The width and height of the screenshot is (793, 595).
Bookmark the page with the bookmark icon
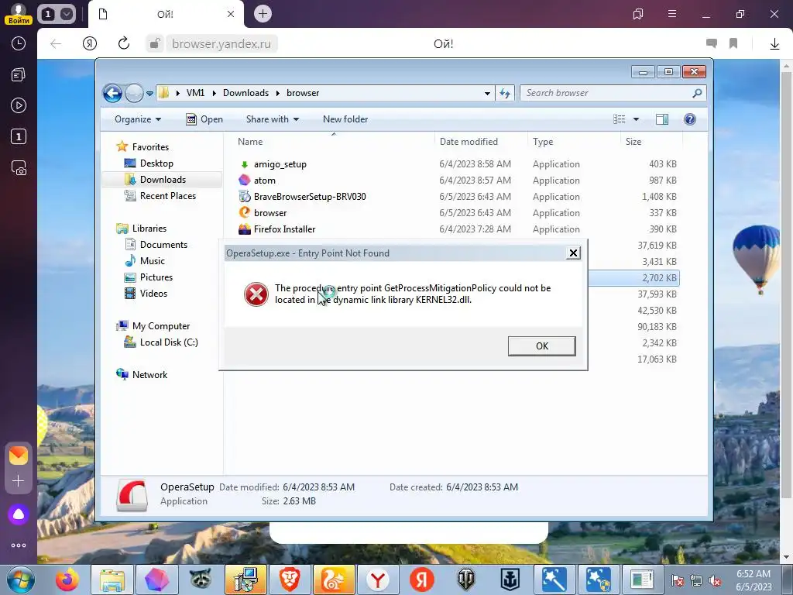tap(733, 44)
